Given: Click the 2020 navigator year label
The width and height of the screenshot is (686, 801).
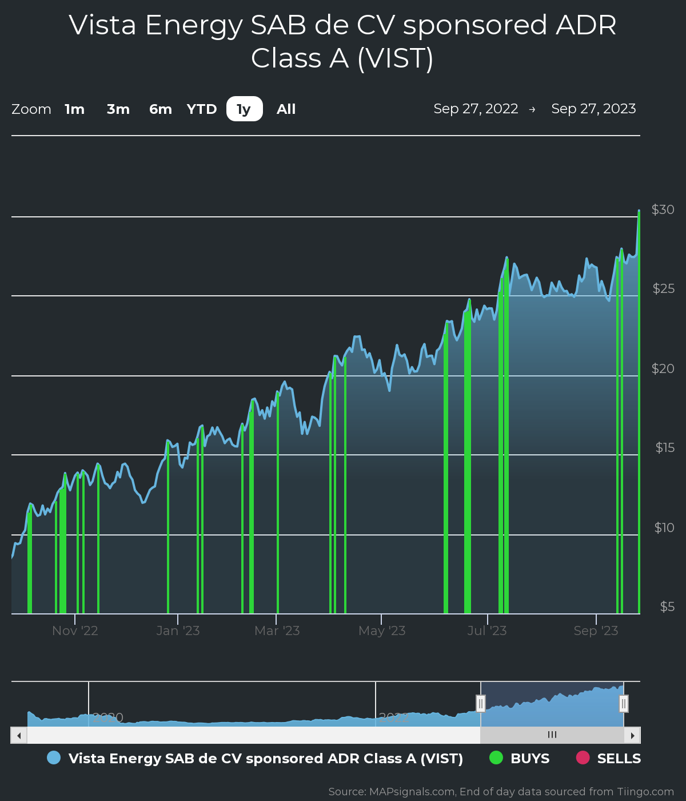Looking at the screenshot, I should pyautogui.click(x=108, y=717).
